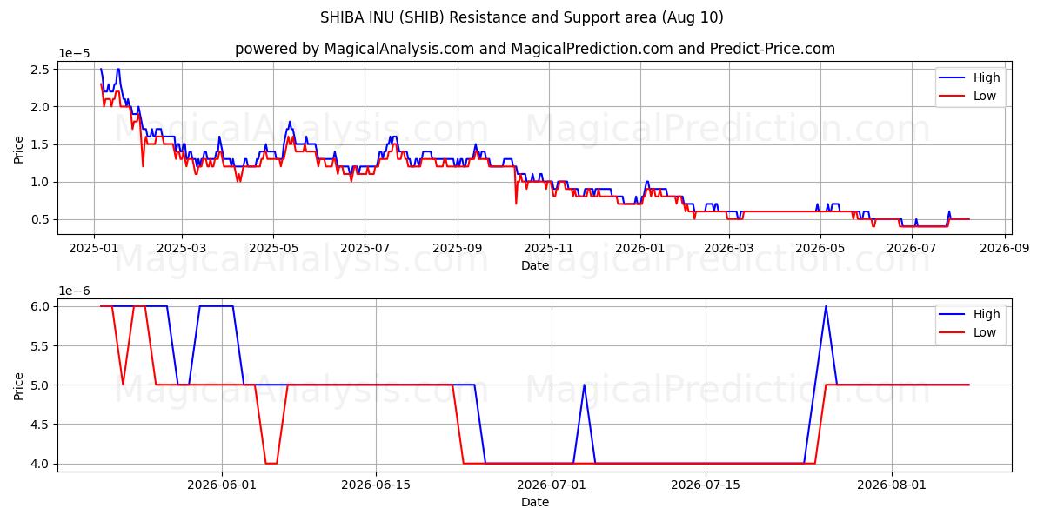This screenshot has width=1044, height=522.
Task: Click the '2026-06-15' x-axis label in the bottom chart
Action: point(376,485)
